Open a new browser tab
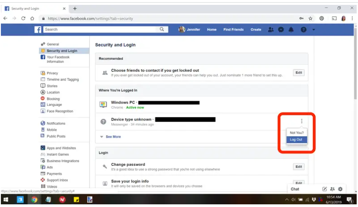 click(75, 9)
